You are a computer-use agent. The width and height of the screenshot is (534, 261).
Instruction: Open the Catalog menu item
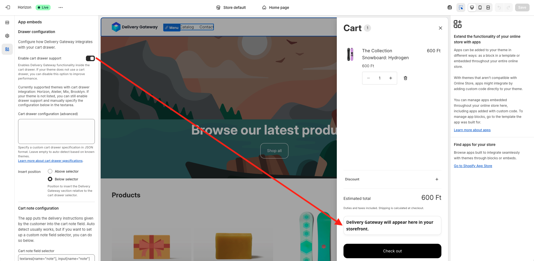187,27
